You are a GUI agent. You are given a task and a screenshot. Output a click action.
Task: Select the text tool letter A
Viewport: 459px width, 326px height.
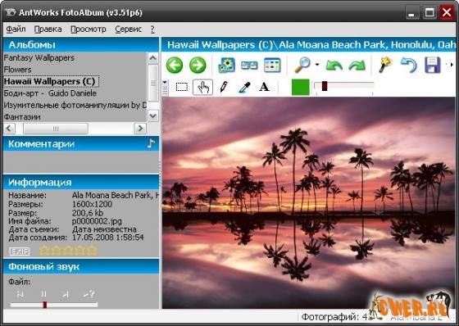(x=264, y=87)
